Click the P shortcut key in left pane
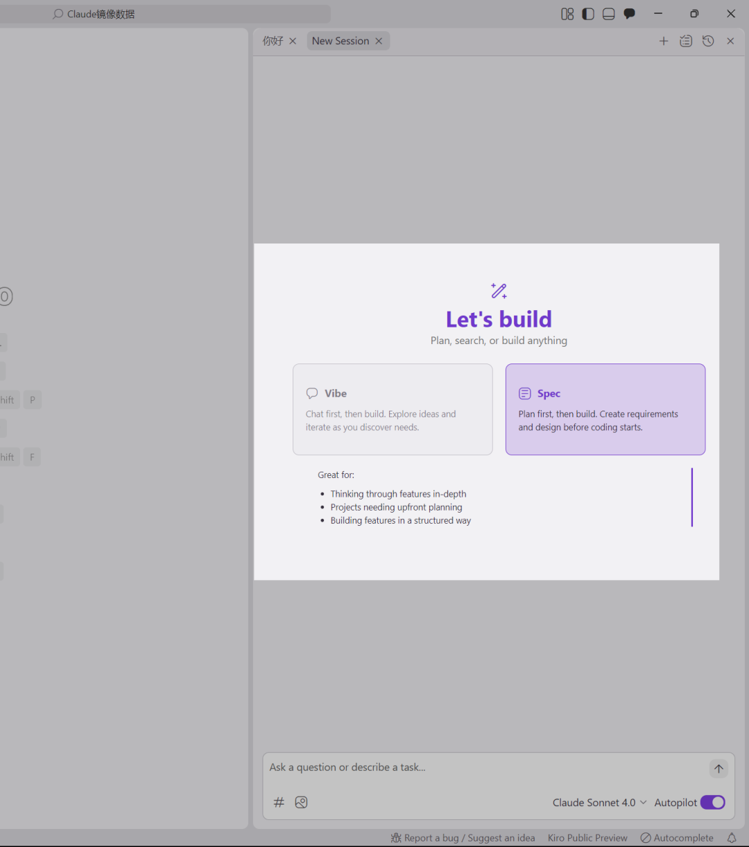 click(33, 400)
